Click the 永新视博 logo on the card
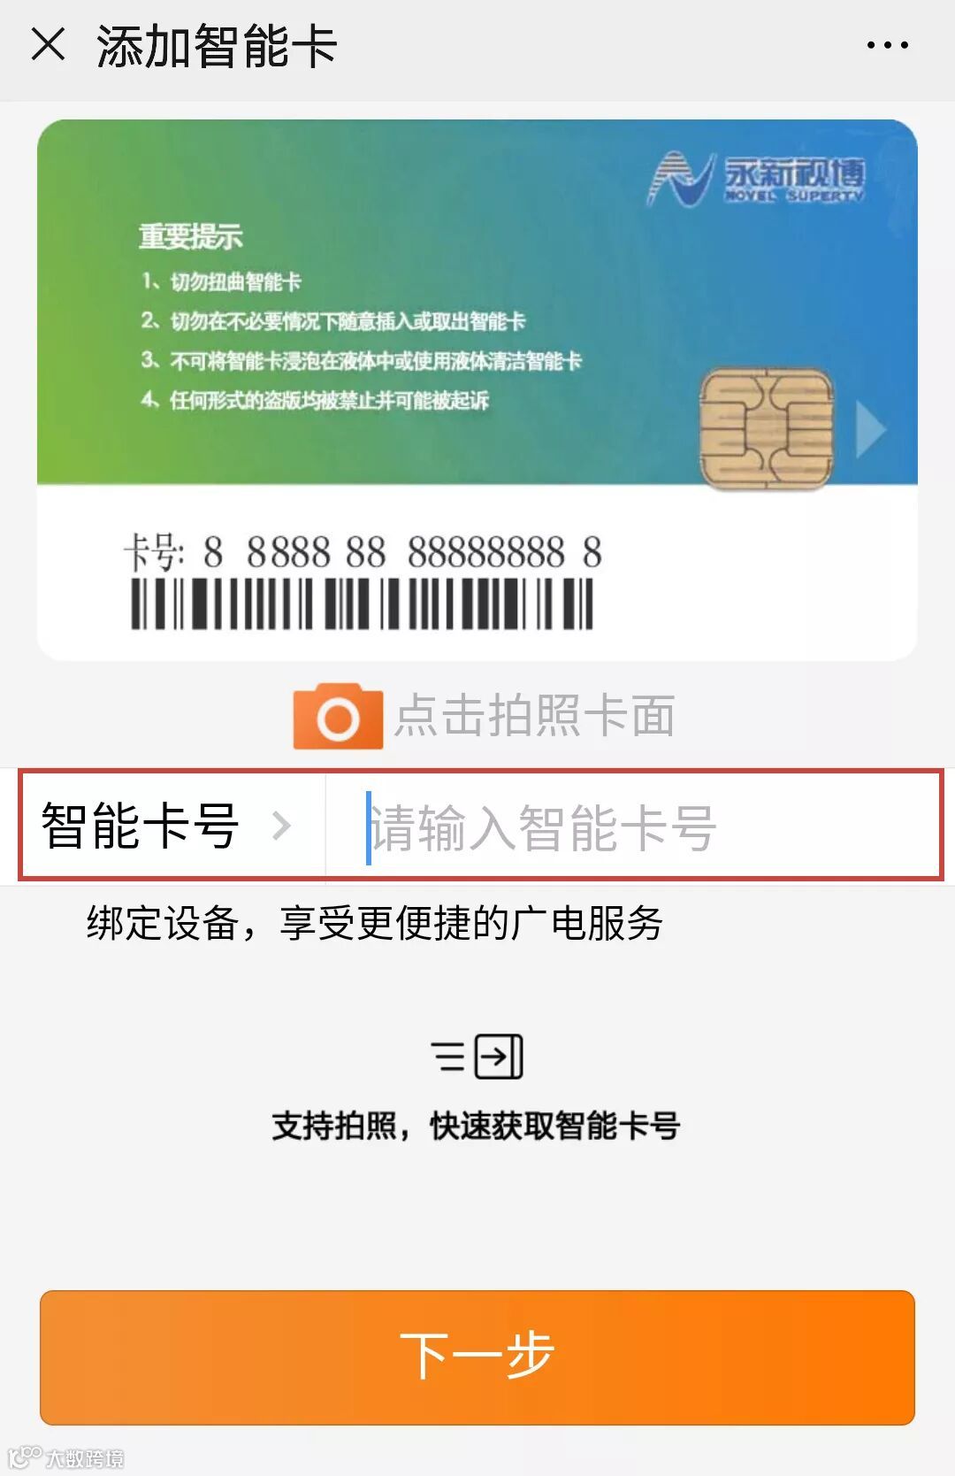This screenshot has width=955, height=1476. pos(757,178)
